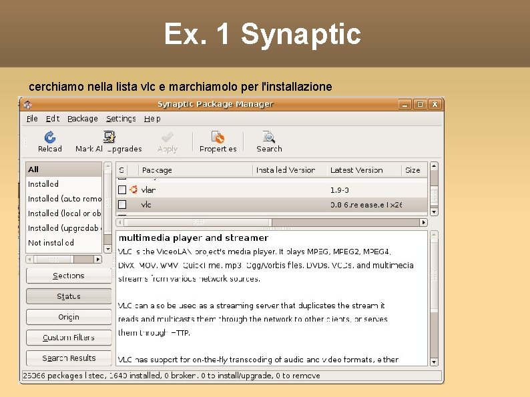This screenshot has width=530, height=397.
Task: Open the Settings menu
Action: pos(121,119)
